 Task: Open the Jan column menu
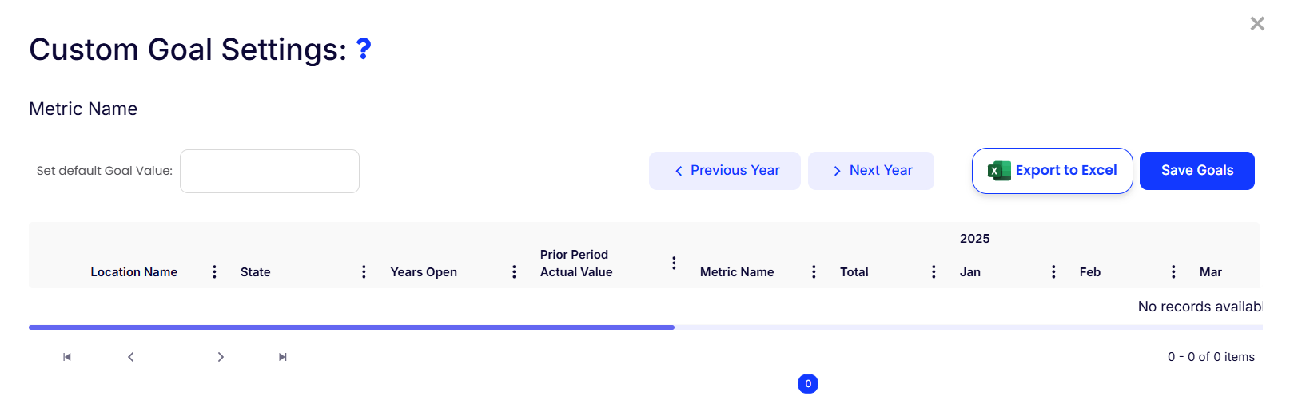1053,272
